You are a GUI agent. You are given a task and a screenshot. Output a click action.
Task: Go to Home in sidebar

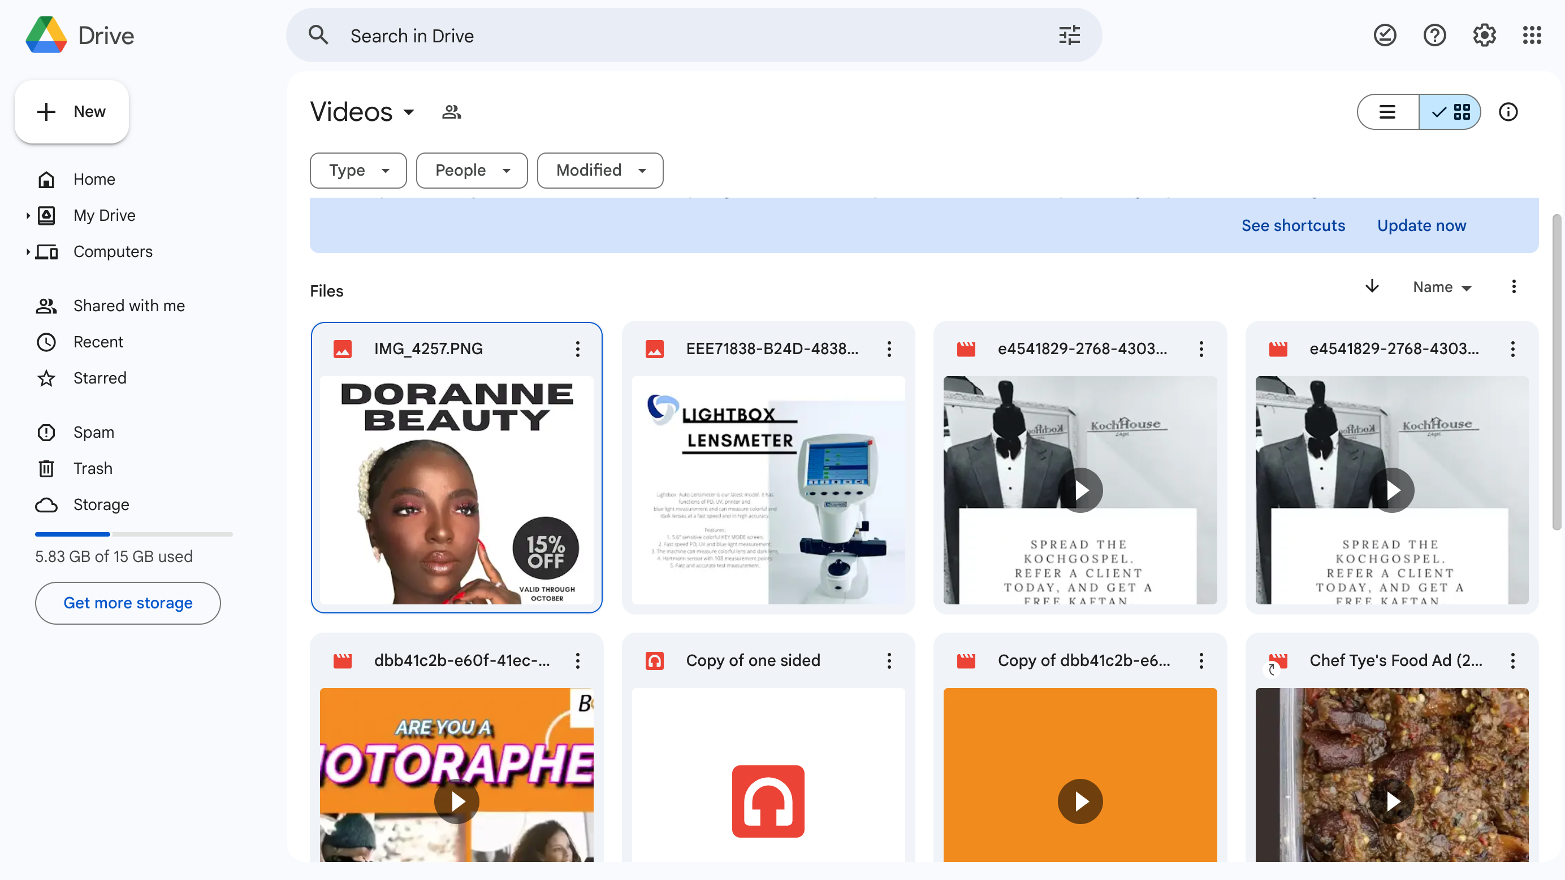tap(94, 180)
